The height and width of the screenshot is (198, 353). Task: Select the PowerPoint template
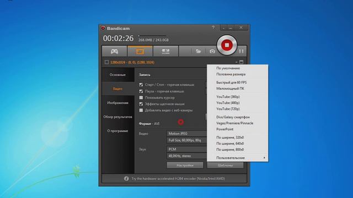pos(238,129)
